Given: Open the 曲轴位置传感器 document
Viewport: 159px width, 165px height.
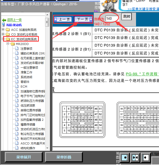Looking at the screenshot, I should coord(31,110).
